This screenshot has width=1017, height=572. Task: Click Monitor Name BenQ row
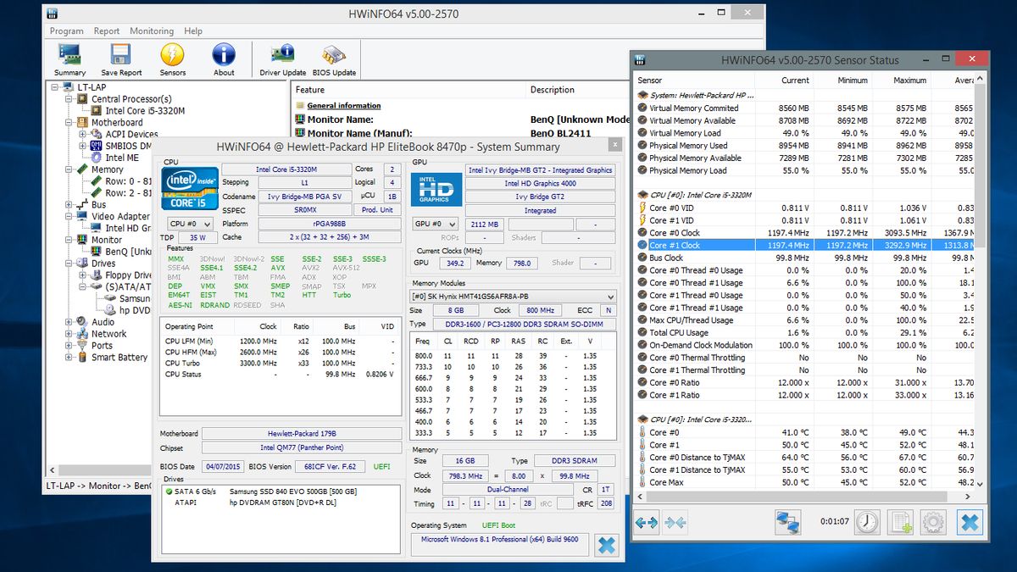pos(463,120)
